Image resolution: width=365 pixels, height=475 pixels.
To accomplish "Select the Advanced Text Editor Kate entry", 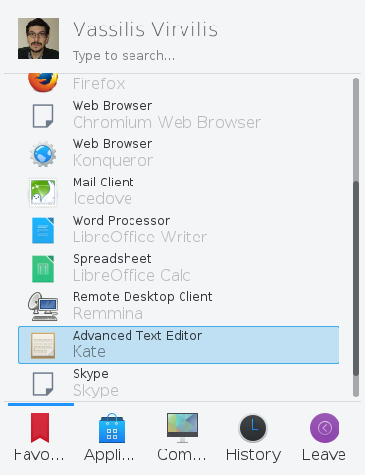I will pyautogui.click(x=179, y=344).
